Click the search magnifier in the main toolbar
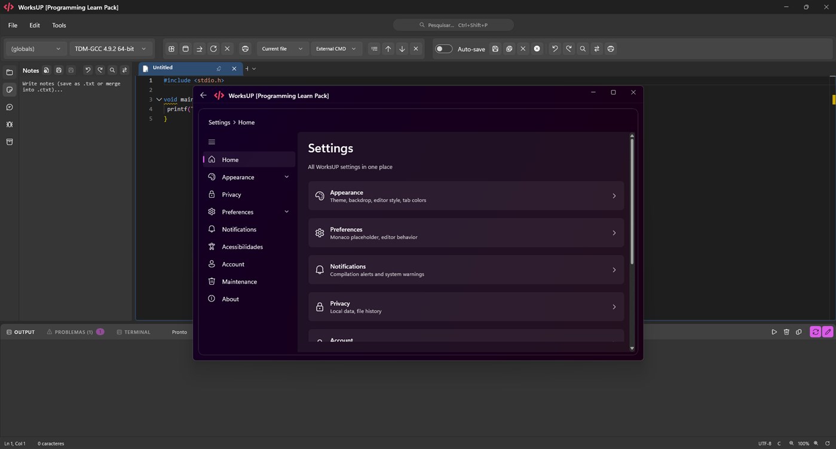The width and height of the screenshot is (836, 449). pos(583,49)
